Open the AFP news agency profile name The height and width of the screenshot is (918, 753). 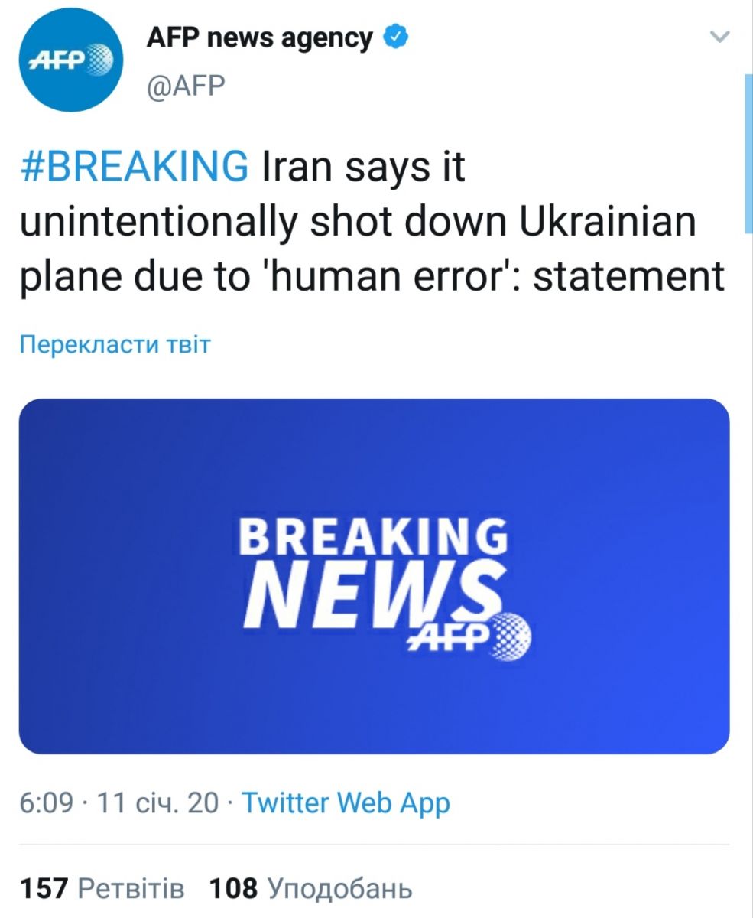(260, 37)
